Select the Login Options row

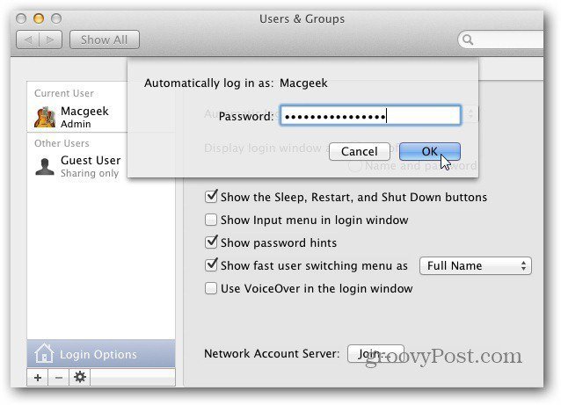click(x=101, y=353)
